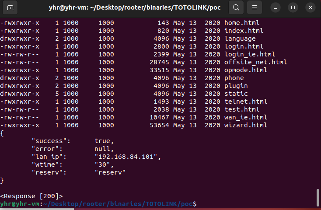Click permissions string on the test.html row
321x210 pixels.
tap(20, 109)
